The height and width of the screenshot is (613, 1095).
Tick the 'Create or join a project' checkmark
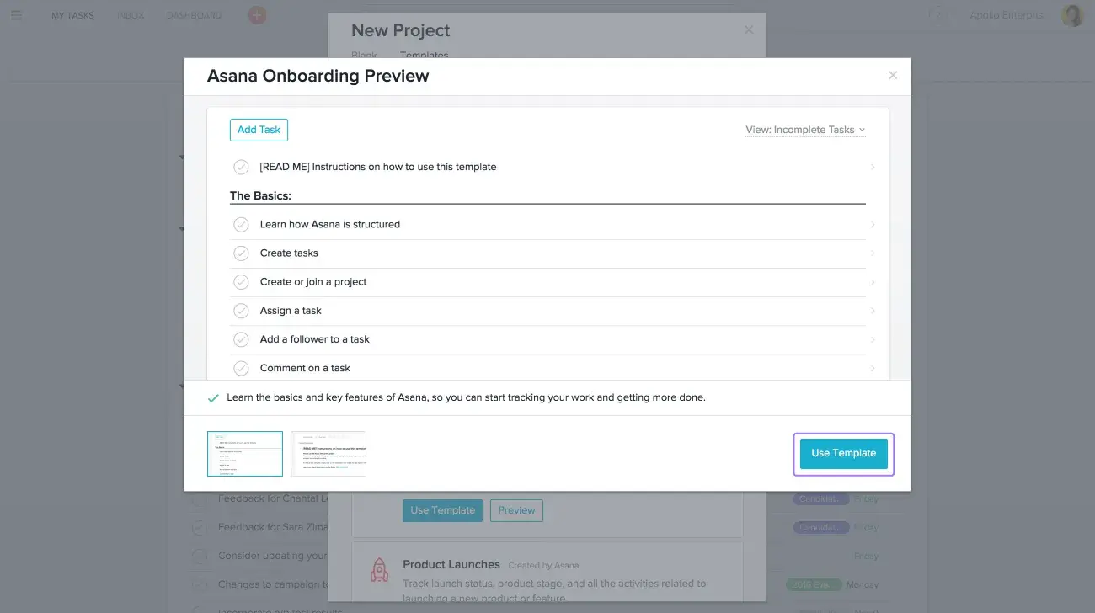pos(241,281)
